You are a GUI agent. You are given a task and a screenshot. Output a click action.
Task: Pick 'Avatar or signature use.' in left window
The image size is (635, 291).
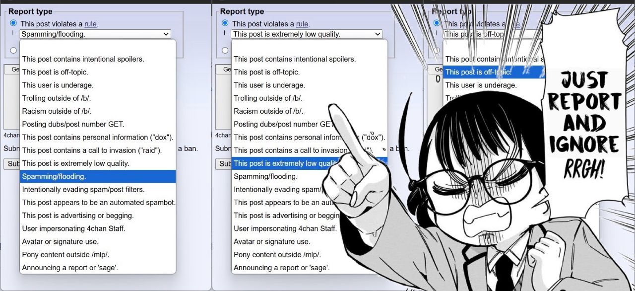pos(98,241)
